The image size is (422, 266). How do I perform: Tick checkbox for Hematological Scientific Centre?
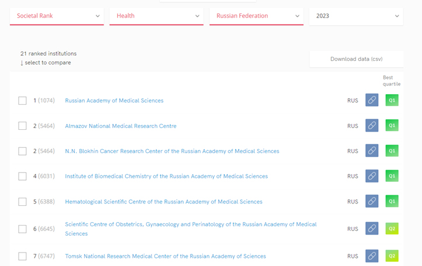(22, 202)
